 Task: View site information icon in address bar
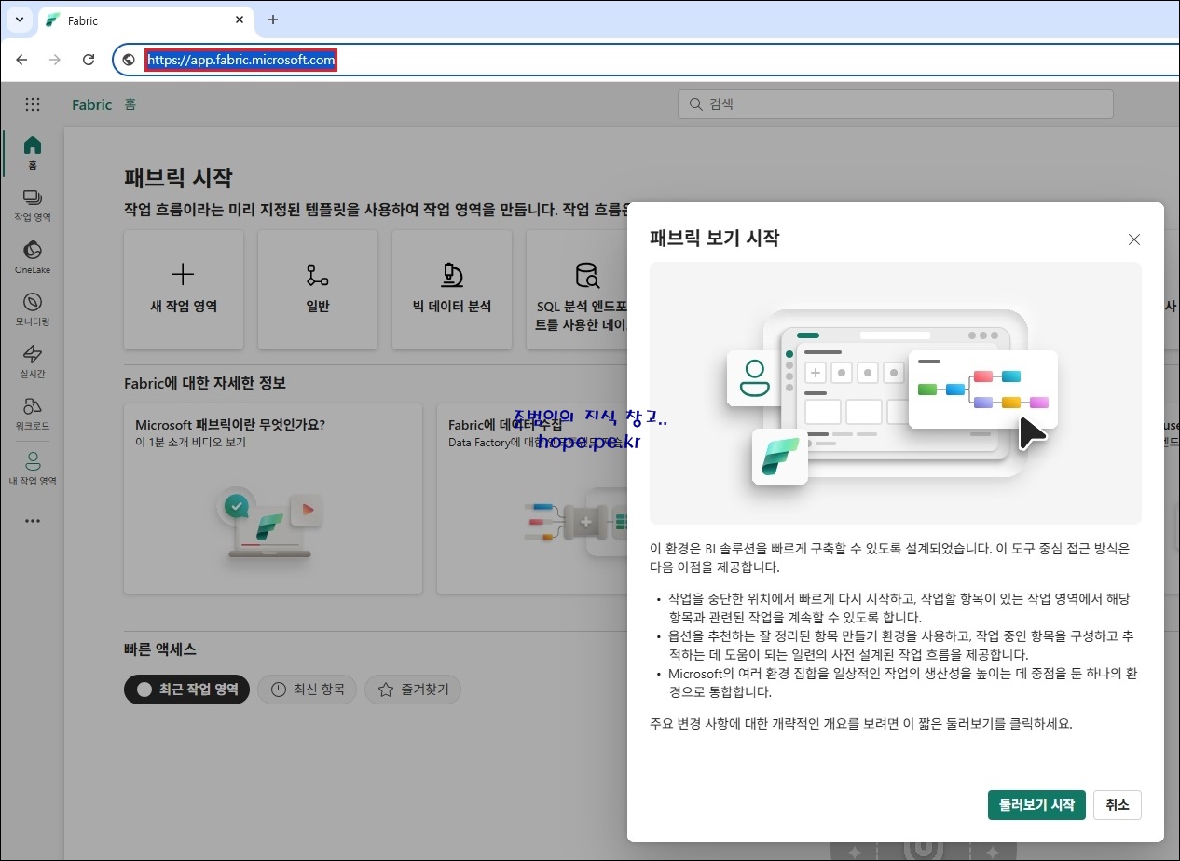[129, 60]
